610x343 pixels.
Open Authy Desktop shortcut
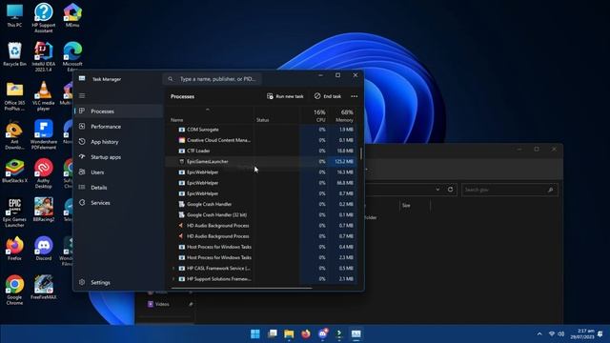pos(44,173)
